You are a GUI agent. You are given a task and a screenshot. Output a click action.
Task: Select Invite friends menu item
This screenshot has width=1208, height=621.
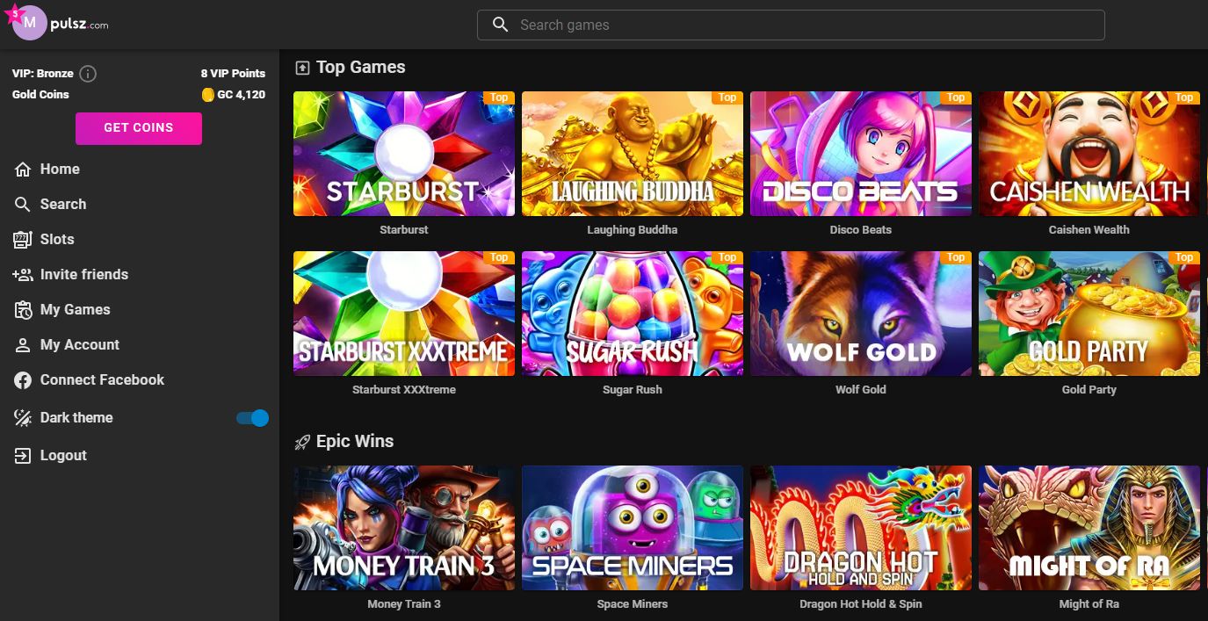(84, 274)
